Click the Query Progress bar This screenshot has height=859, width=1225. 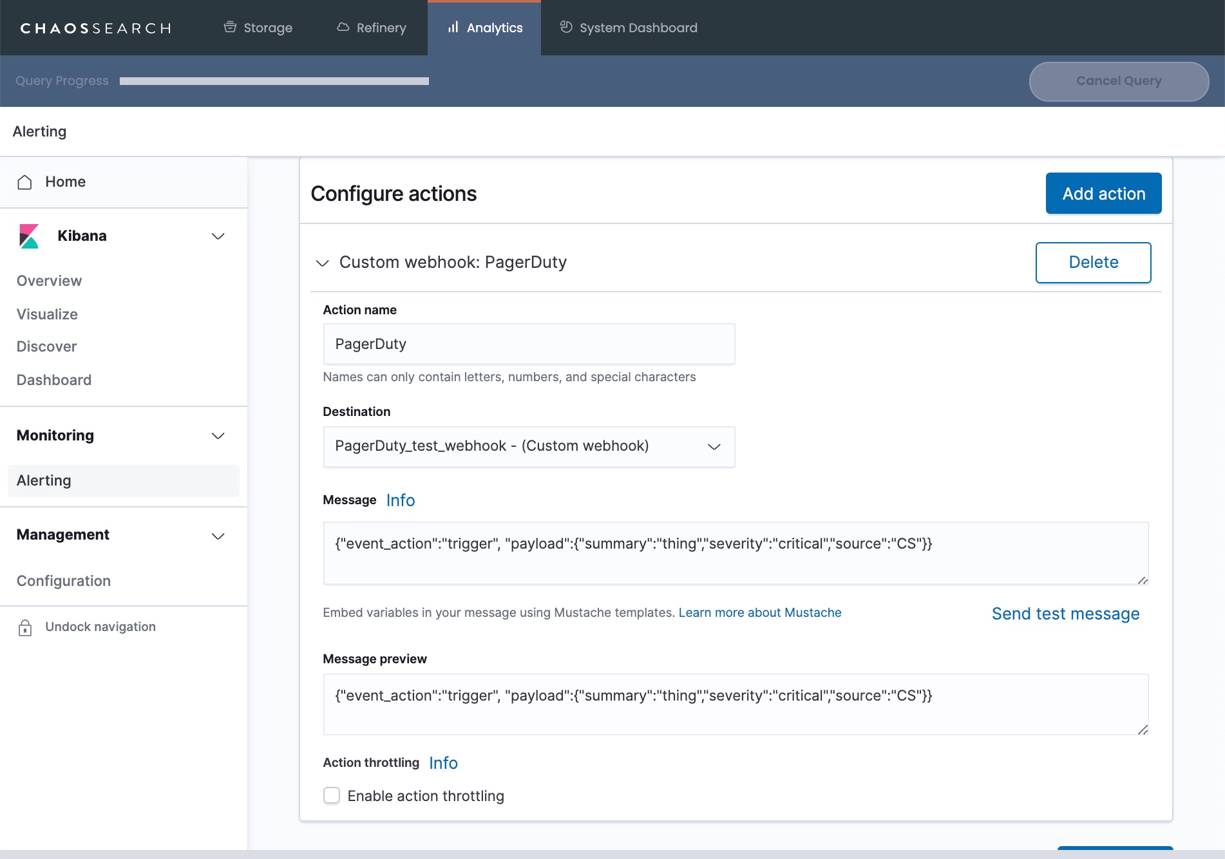click(274, 81)
